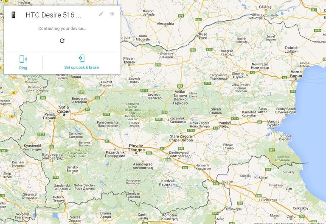This screenshot has width=326, height=224.
Task: Select the Plovdiv city marker
Action: (136, 153)
